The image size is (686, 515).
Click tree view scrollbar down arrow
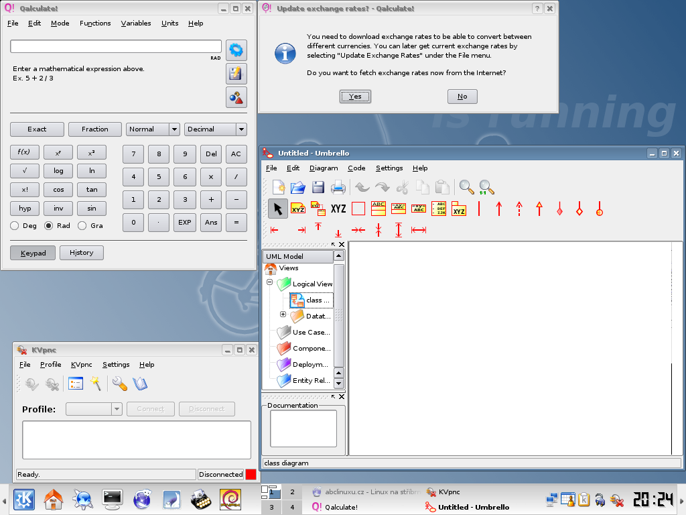338,384
